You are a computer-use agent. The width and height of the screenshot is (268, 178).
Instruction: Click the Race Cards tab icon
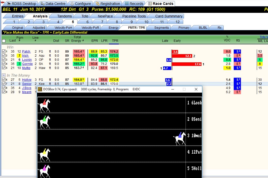tap(150, 4)
